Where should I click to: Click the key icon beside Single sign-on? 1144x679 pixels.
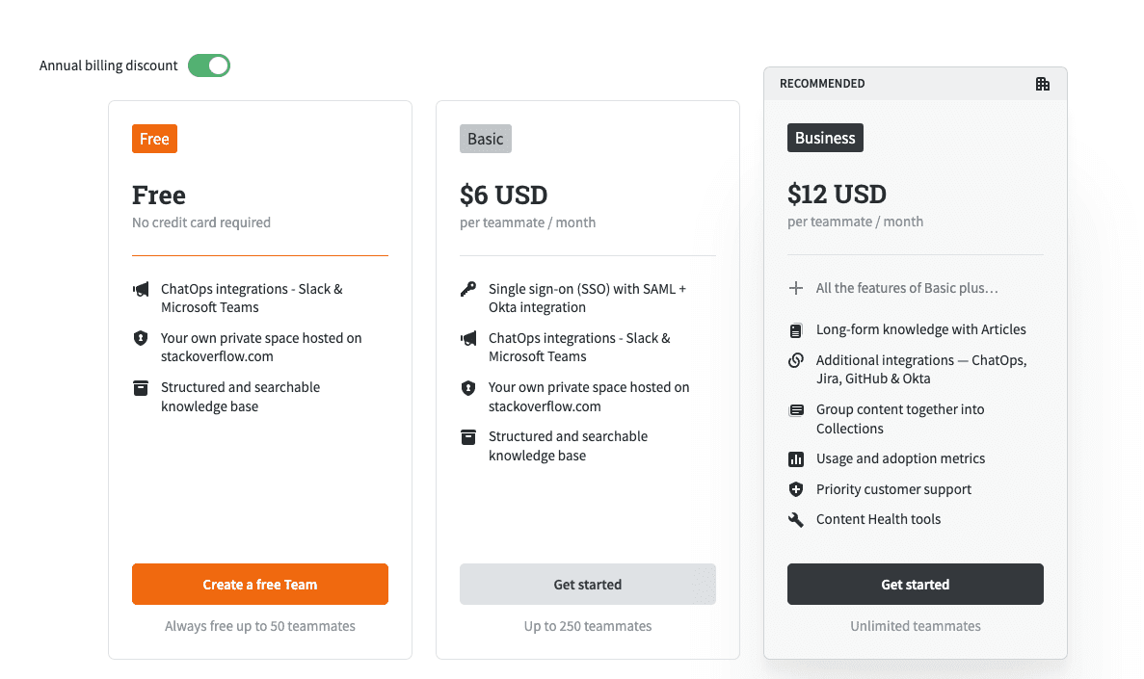pos(468,290)
